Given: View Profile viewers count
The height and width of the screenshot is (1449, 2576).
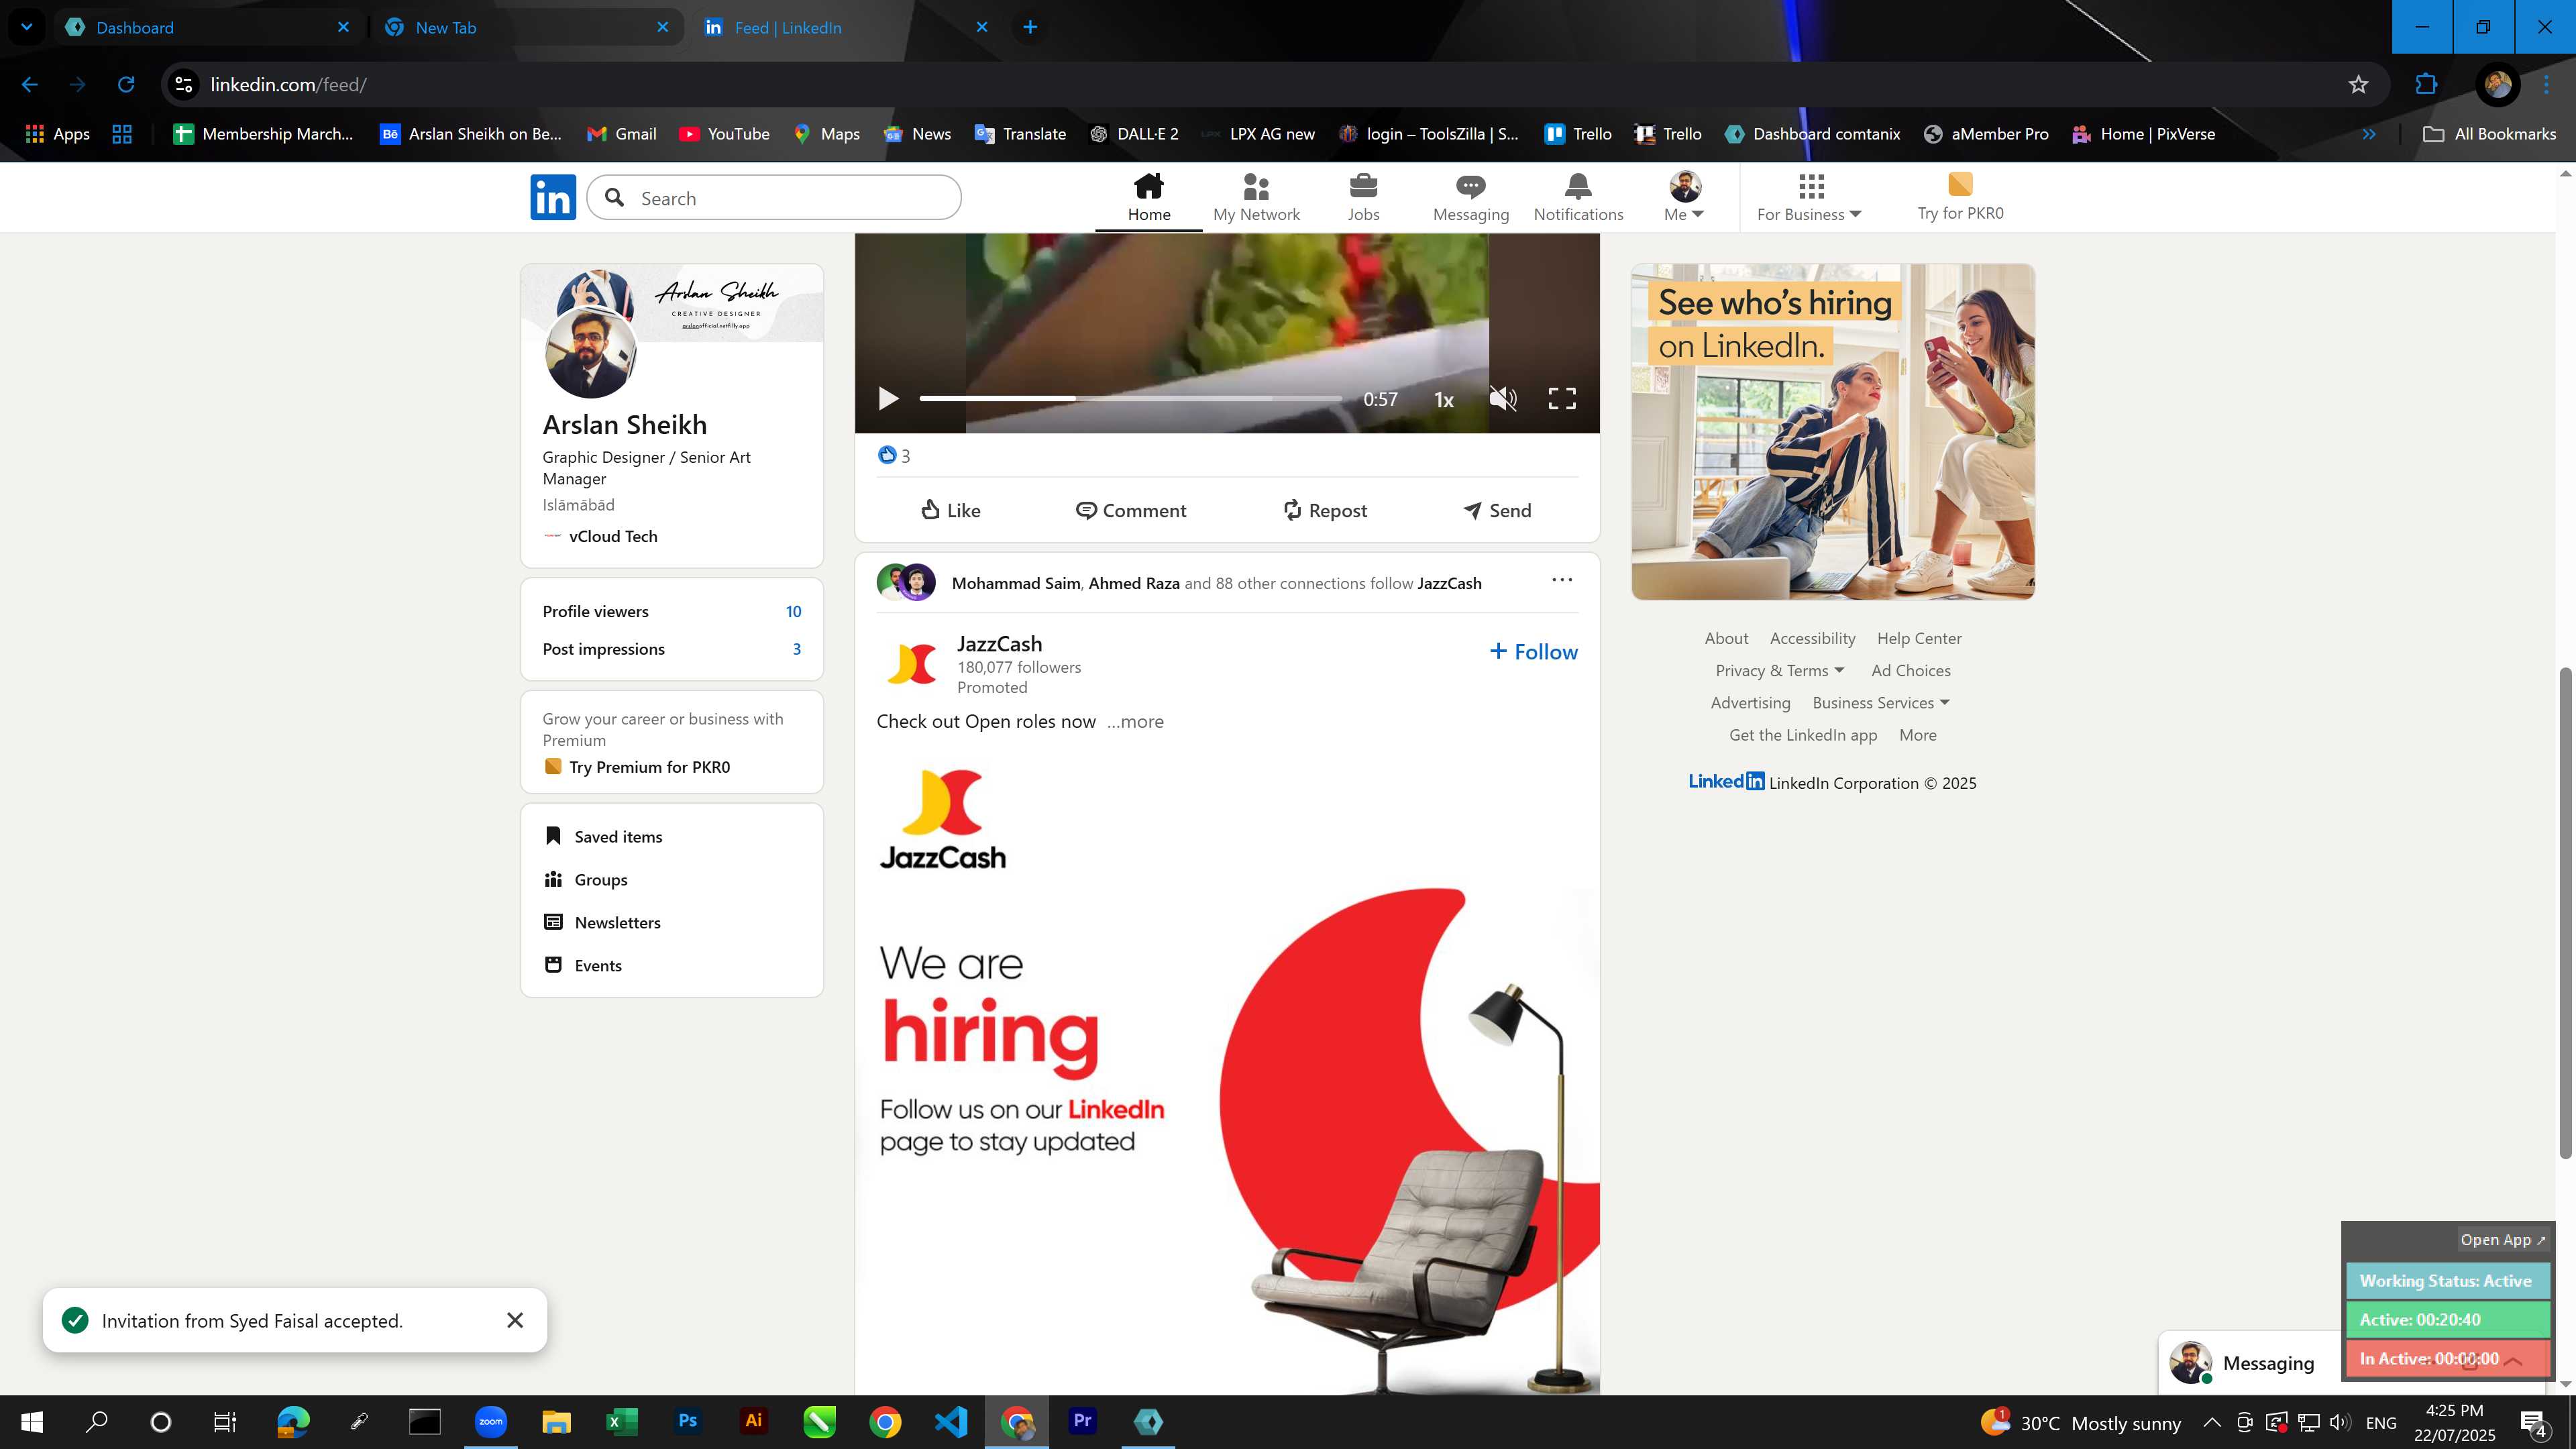Looking at the screenshot, I should tap(671, 612).
